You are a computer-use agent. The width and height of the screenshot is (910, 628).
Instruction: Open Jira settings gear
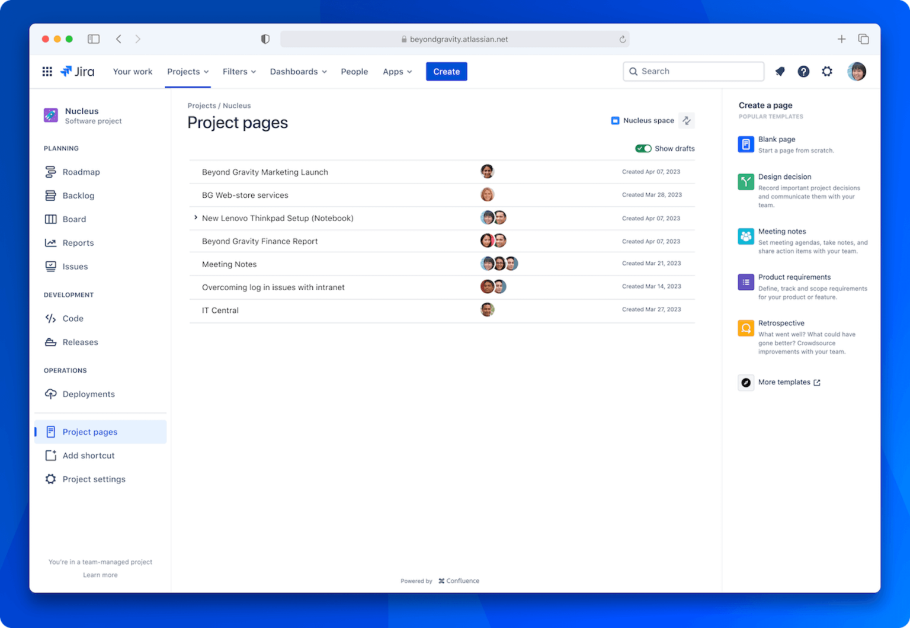coord(827,71)
